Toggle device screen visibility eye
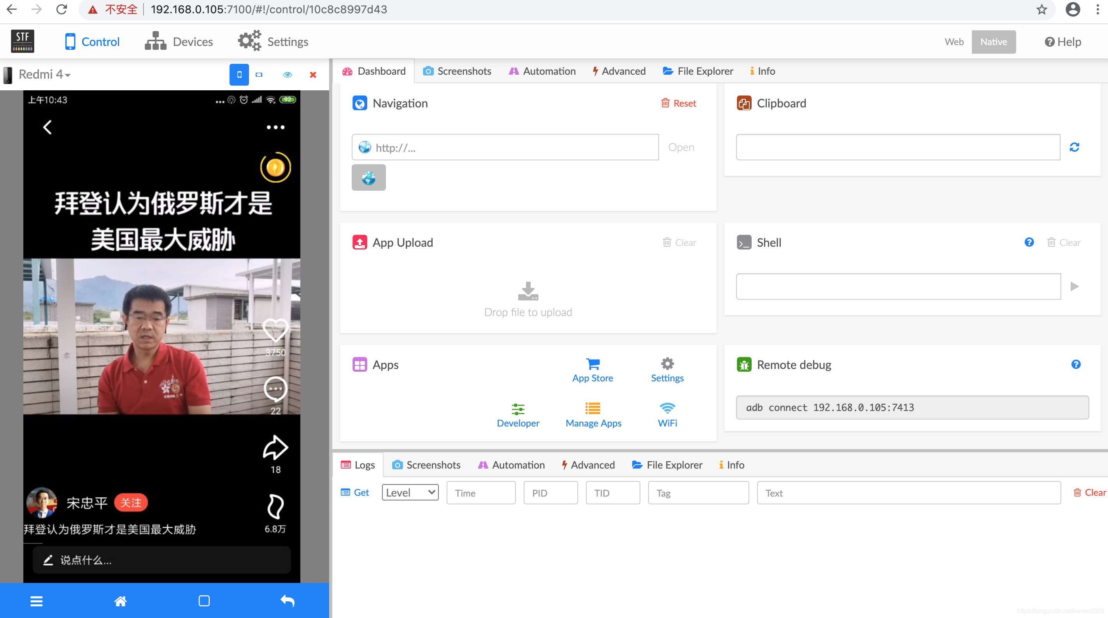The height and width of the screenshot is (618, 1108). click(288, 75)
